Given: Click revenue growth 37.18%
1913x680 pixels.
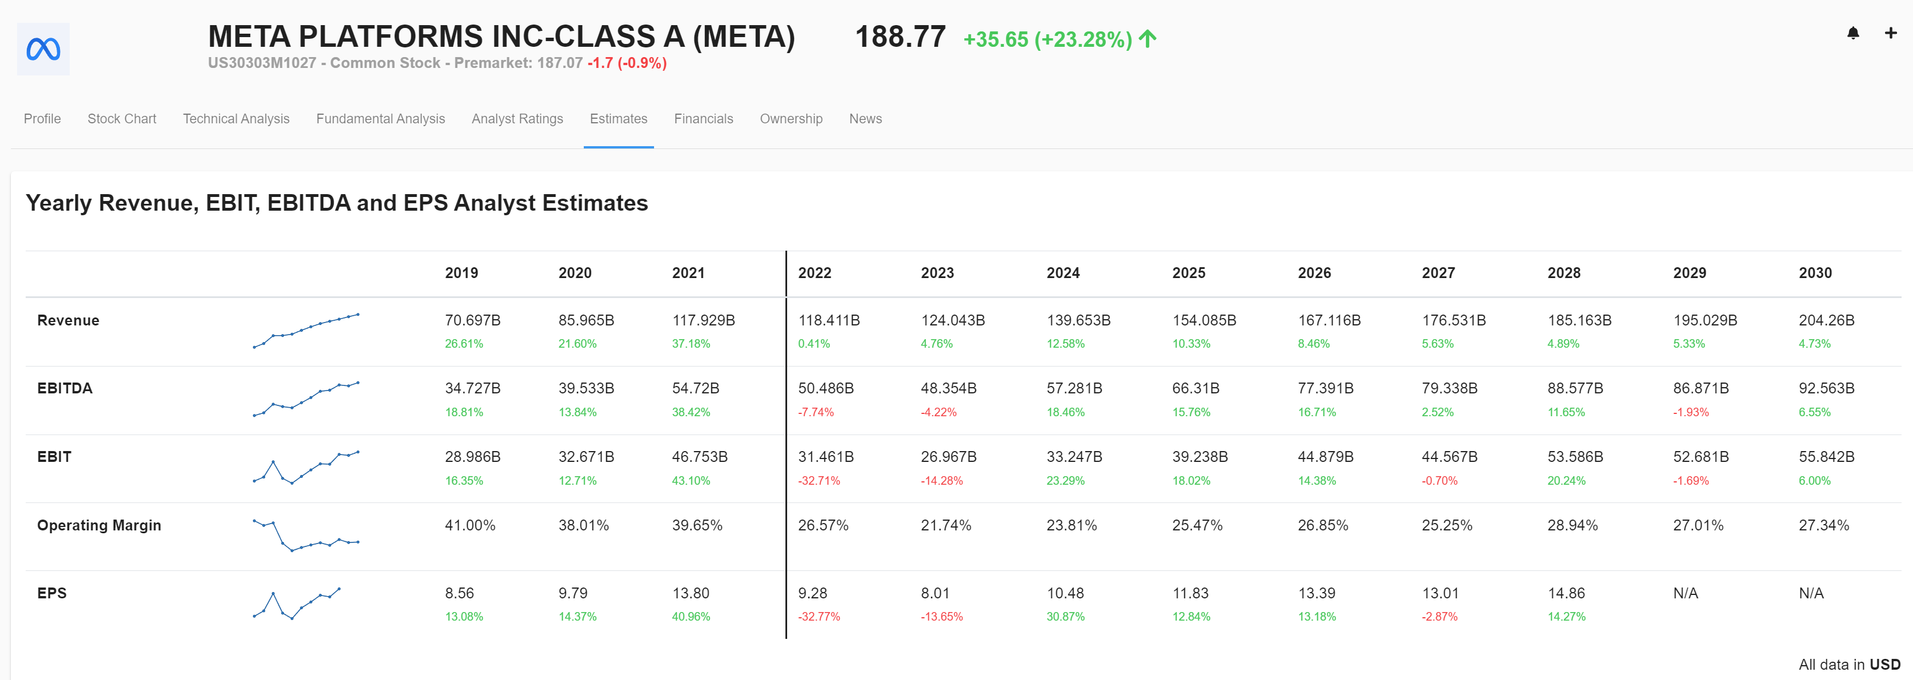Looking at the screenshot, I should click(x=691, y=344).
